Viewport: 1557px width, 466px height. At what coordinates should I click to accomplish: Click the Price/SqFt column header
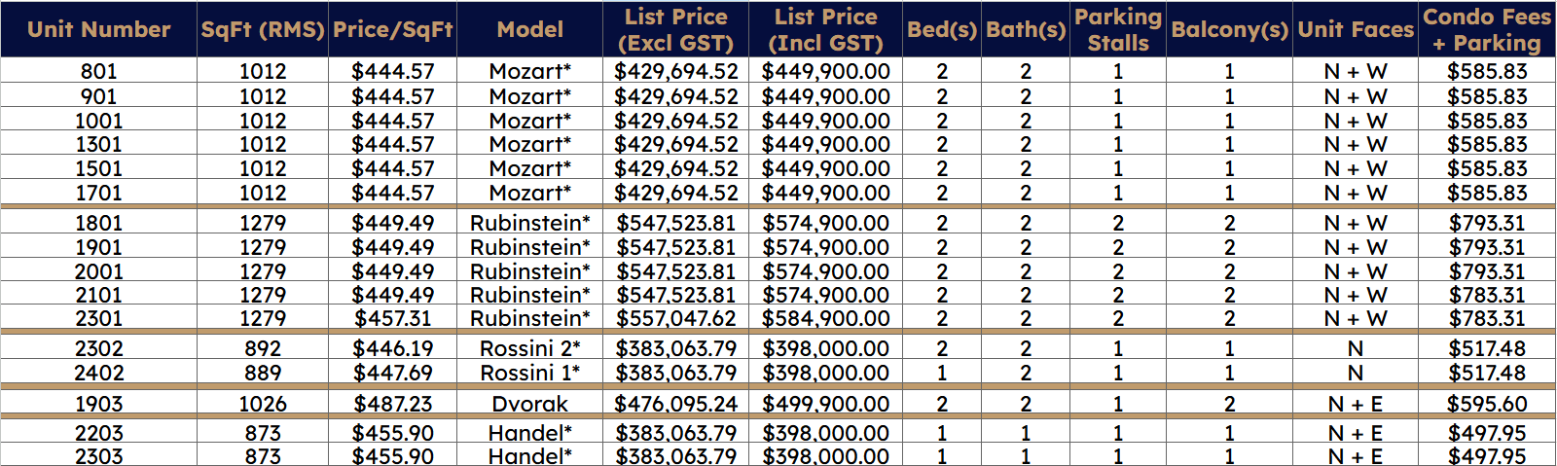(x=393, y=29)
